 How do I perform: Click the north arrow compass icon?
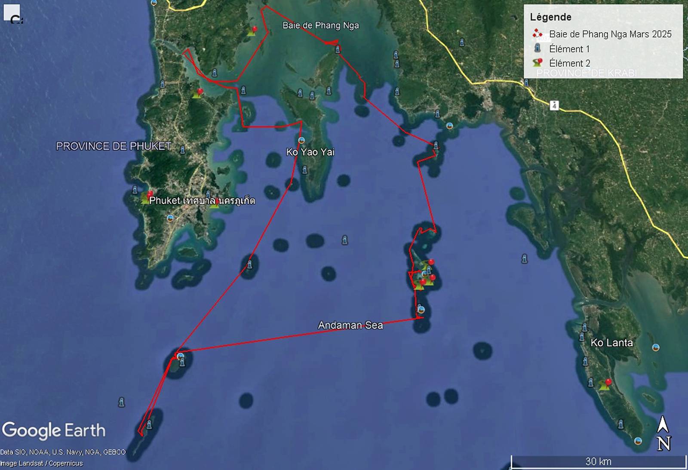(663, 433)
